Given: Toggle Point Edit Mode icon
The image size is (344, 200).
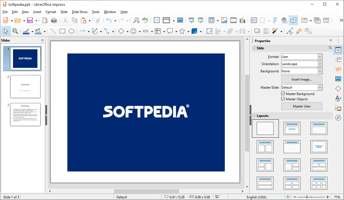Looking at the screenshot, I should point(290,31).
